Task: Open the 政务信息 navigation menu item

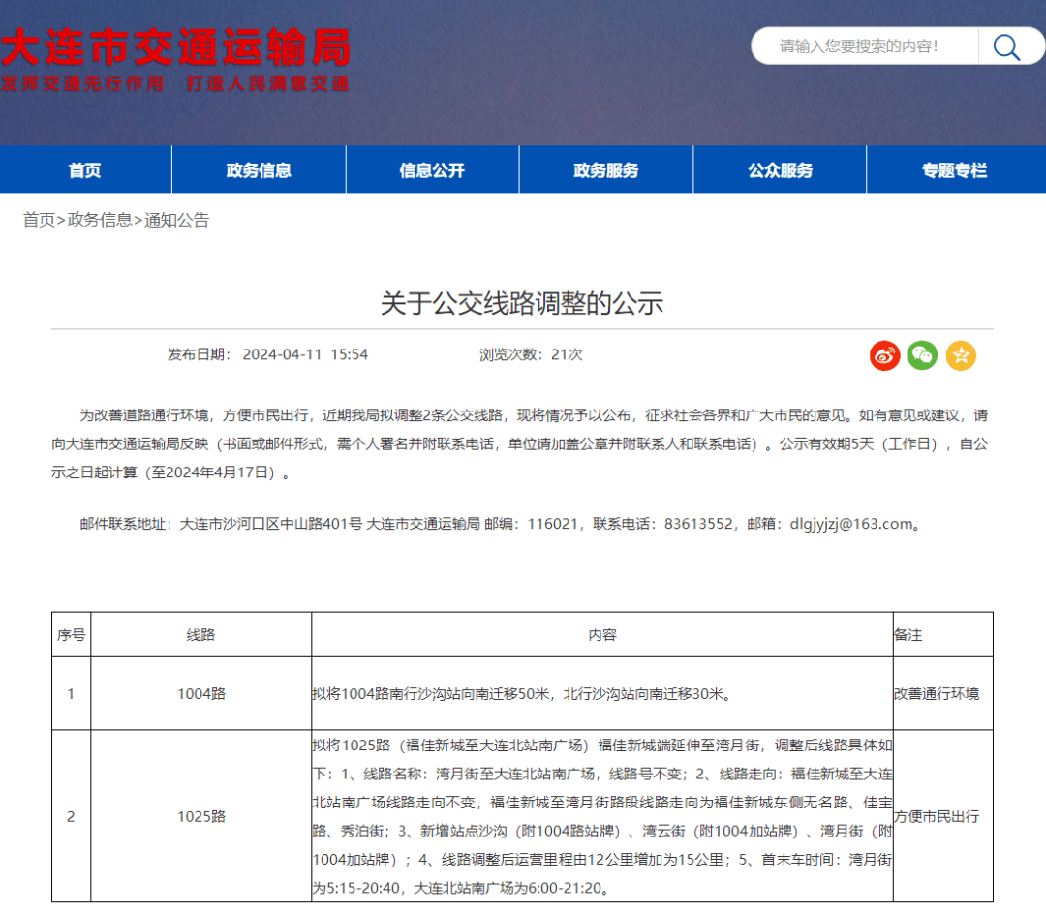Action: [x=259, y=169]
